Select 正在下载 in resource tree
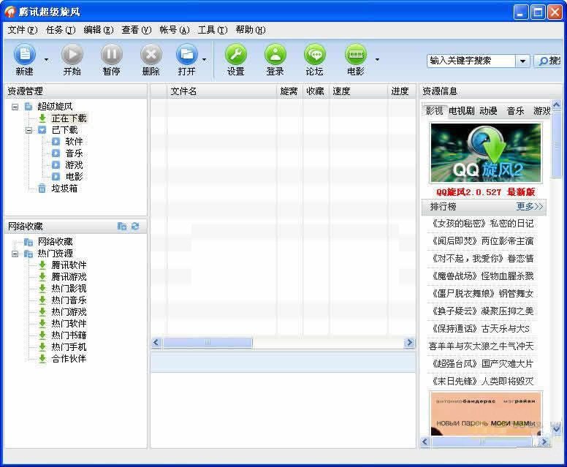The height and width of the screenshot is (467, 567). click(69, 118)
